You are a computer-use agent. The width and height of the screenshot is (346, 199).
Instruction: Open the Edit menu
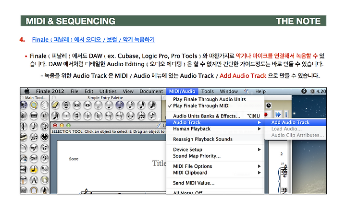tap(89, 92)
